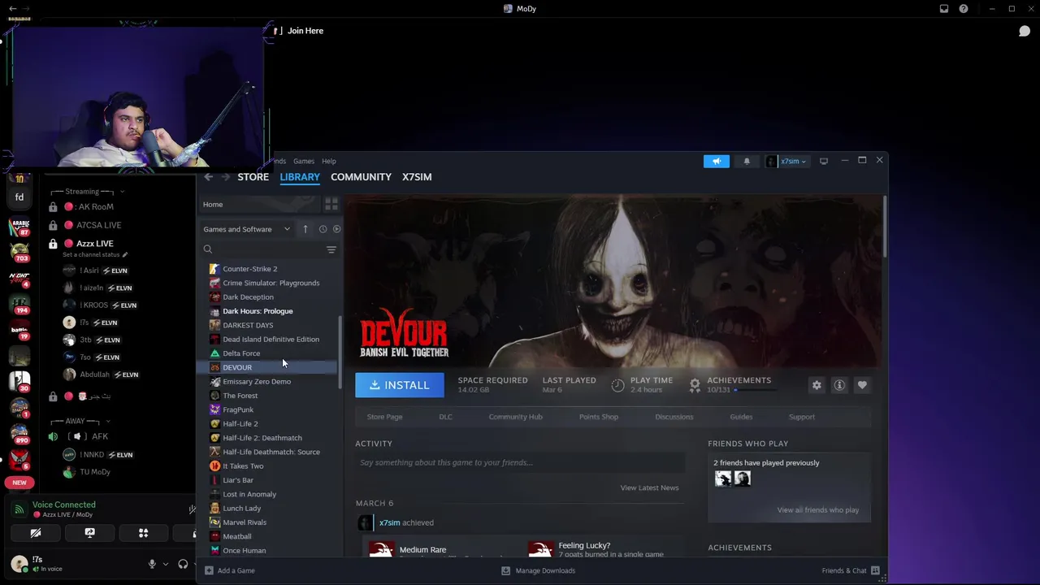Screen dimensions: 1040x585
Task: Open DEVOUR game info icon
Action: [x=839, y=385]
